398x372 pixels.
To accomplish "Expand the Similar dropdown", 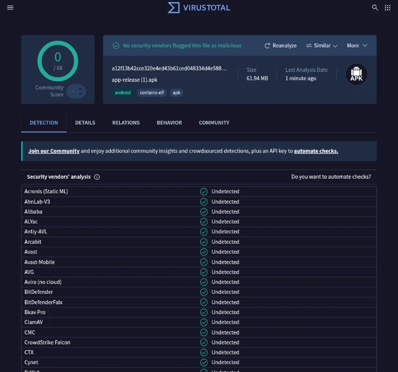I will click(x=321, y=46).
